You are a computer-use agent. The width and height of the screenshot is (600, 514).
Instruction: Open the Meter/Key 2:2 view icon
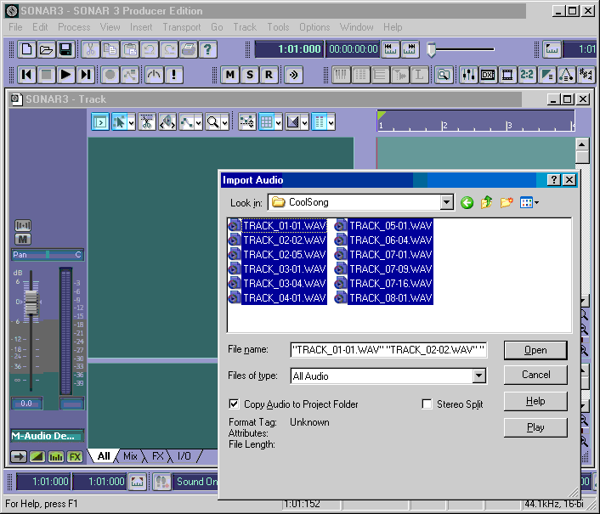[527, 75]
